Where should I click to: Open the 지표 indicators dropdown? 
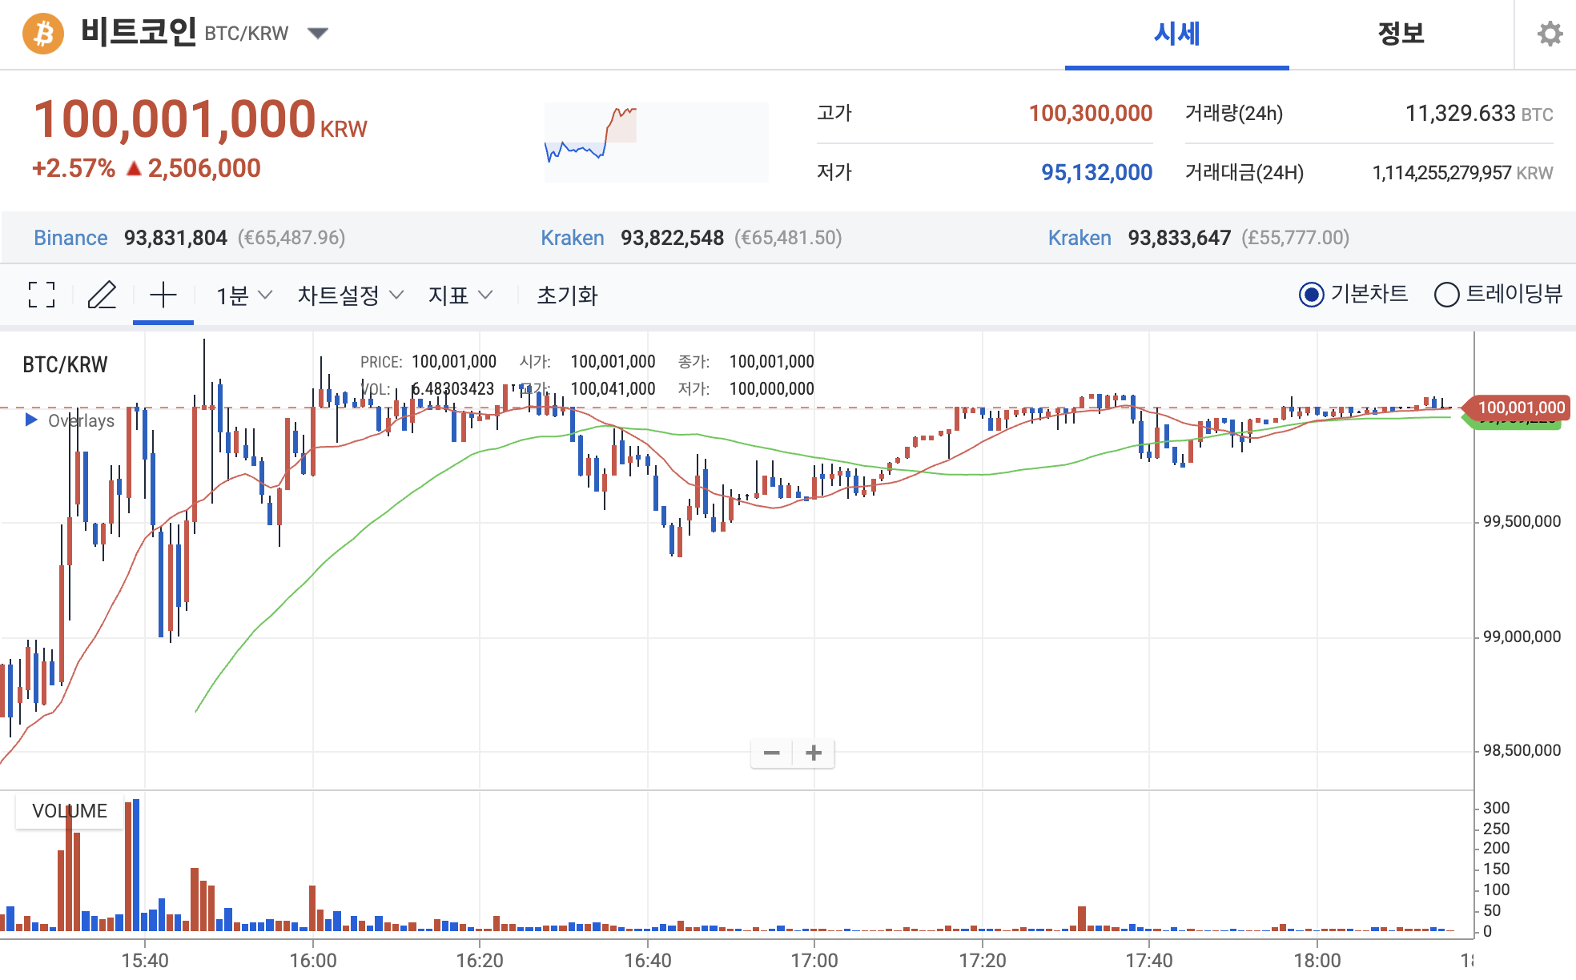coord(460,295)
